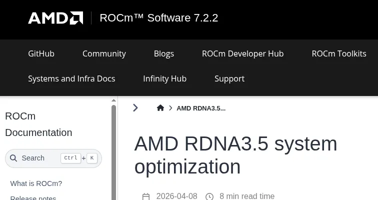
Task: Open the ROCm Documentation sidebar heading
Action: pyautogui.click(x=38, y=124)
